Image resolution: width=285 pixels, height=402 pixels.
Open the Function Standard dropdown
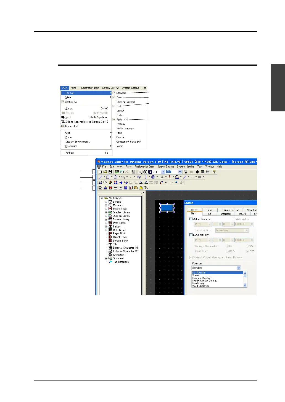click(x=239, y=268)
